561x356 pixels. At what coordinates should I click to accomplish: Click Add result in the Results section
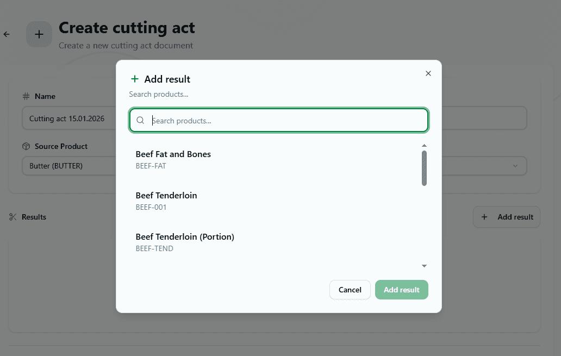(x=506, y=217)
